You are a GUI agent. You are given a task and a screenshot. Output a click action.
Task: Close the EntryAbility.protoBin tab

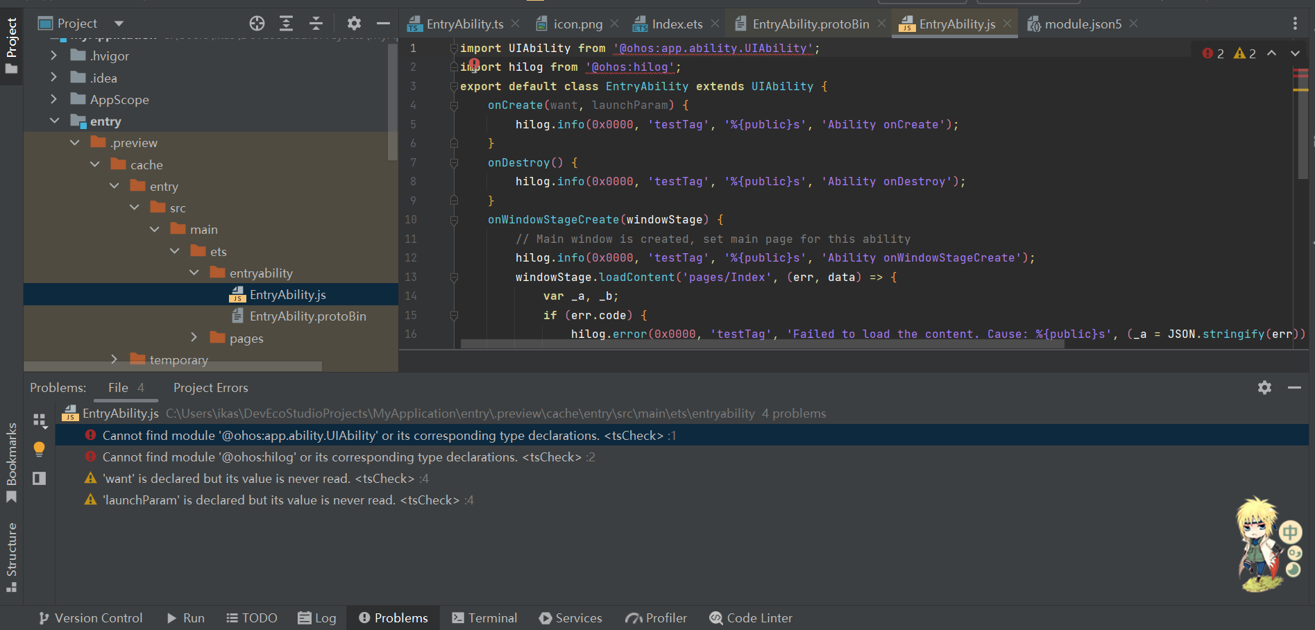[881, 24]
